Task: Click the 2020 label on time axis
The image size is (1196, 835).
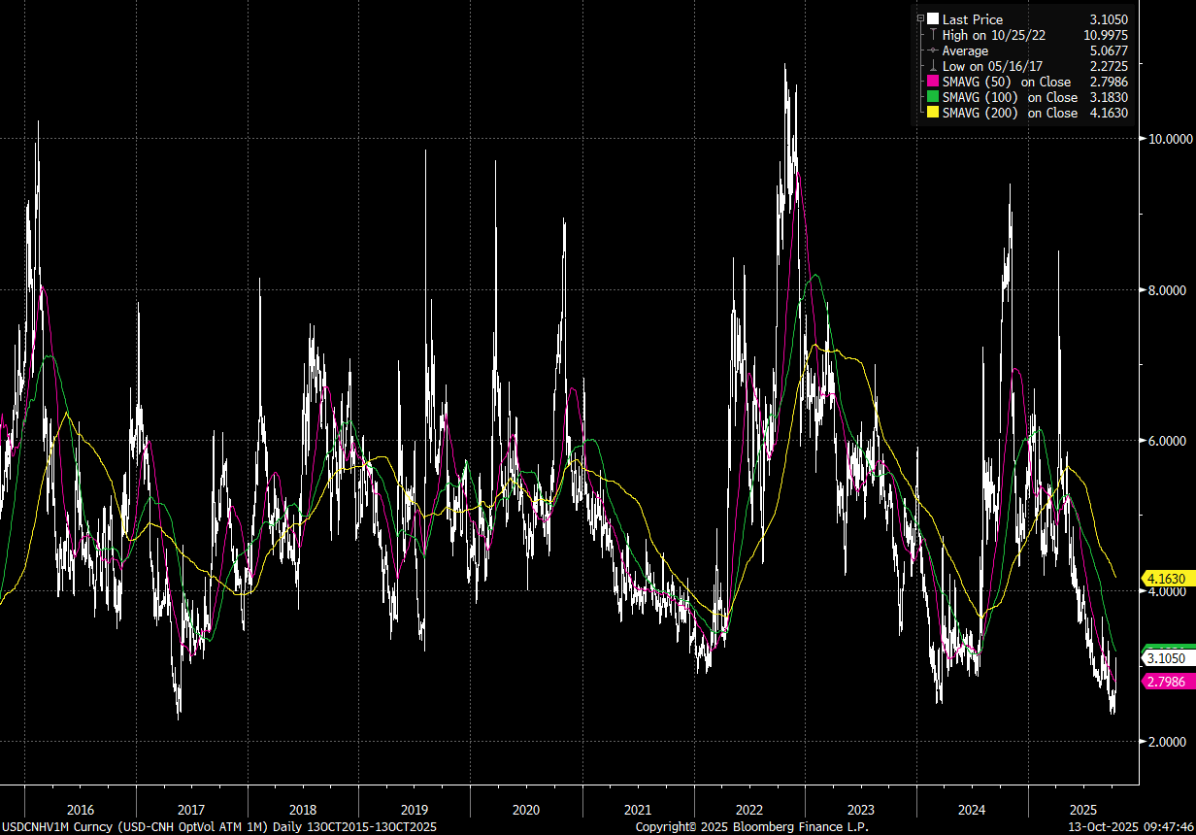Action: (x=526, y=809)
